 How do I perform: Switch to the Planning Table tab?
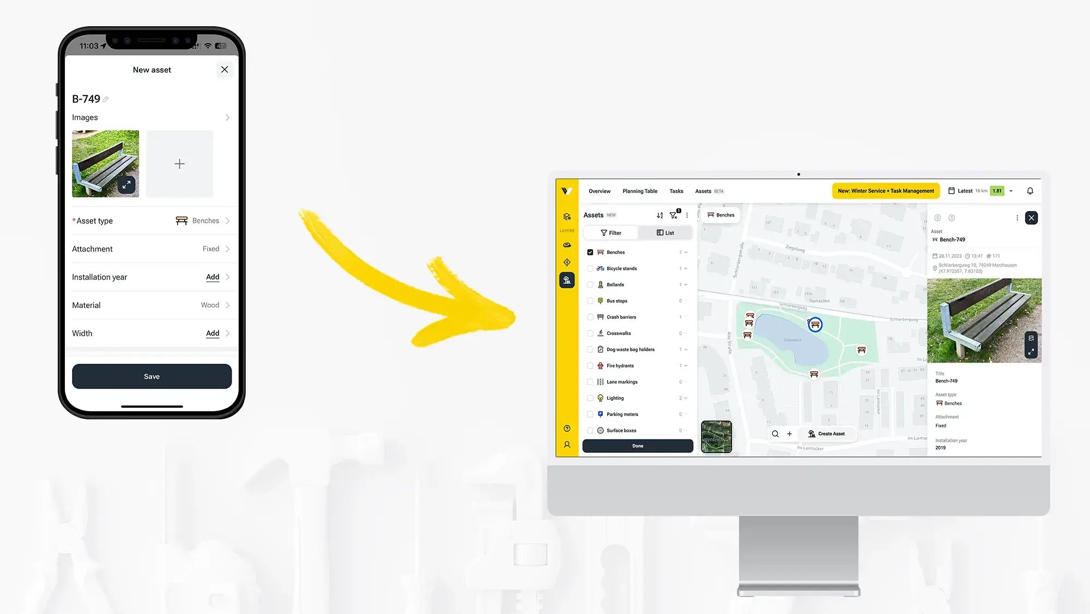pyautogui.click(x=640, y=191)
